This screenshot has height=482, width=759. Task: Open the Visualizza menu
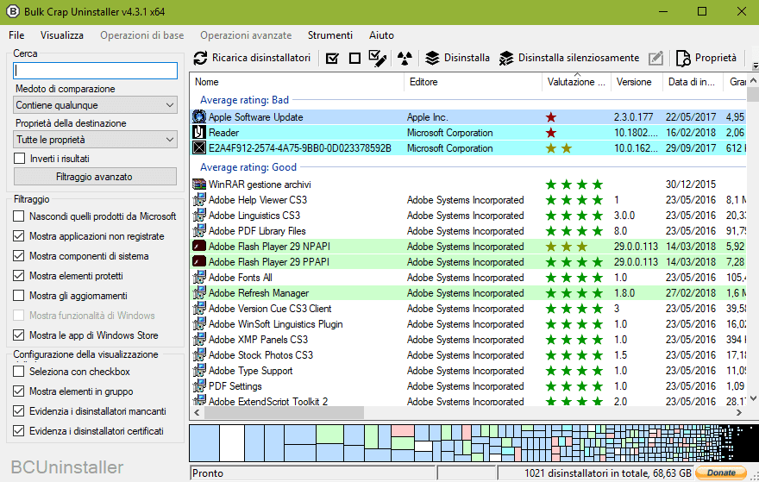point(62,35)
